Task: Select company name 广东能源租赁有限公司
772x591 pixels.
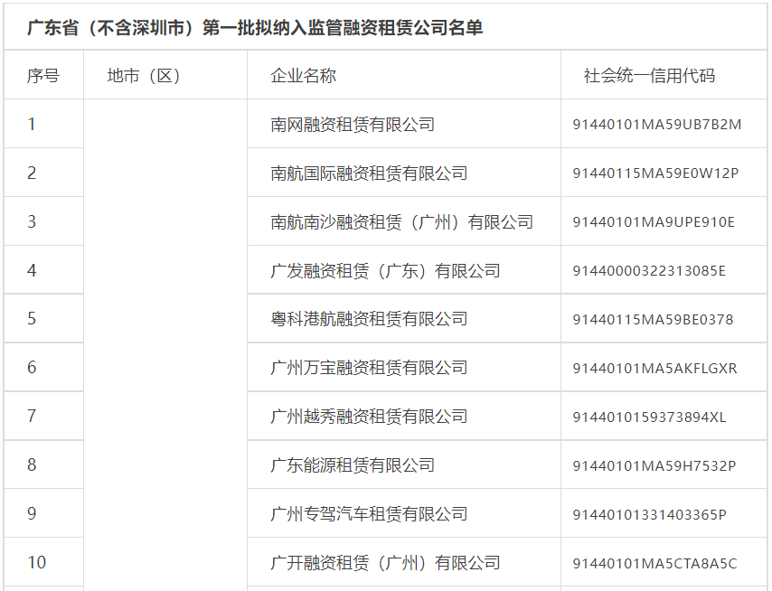Action: 353,465
